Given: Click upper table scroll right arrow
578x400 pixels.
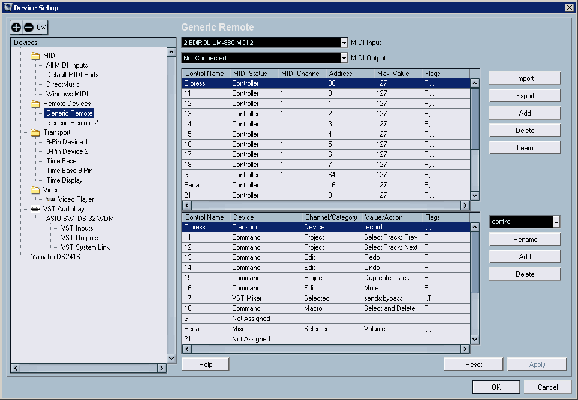Looking at the screenshot, I should [465, 205].
